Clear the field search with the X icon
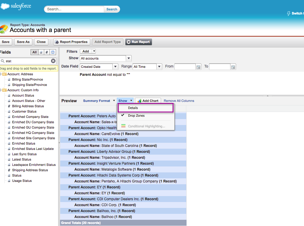This screenshot has width=304, height=226. pos(53,61)
